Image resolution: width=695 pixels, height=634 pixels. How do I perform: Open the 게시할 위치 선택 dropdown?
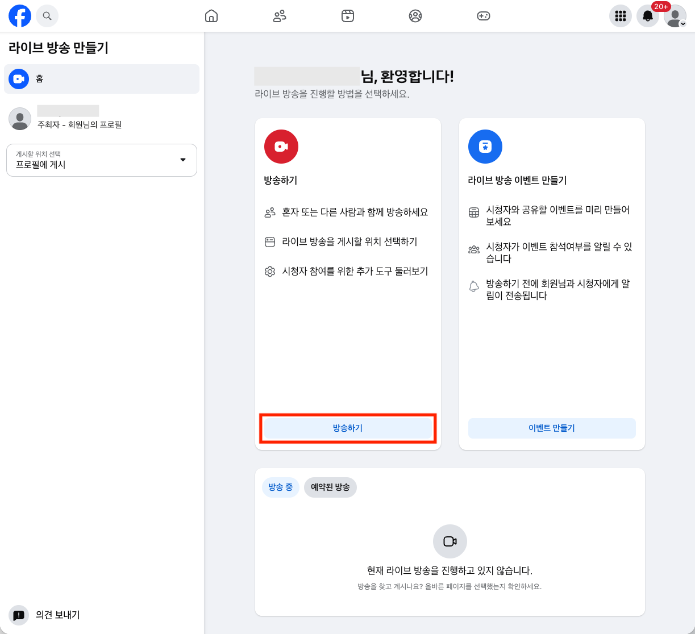pos(101,160)
